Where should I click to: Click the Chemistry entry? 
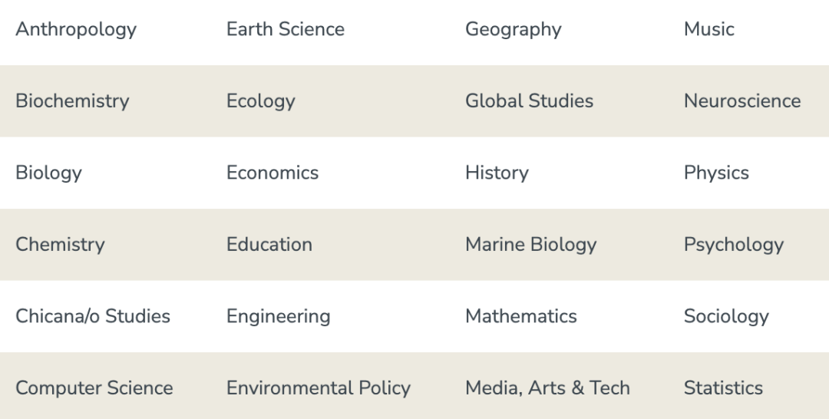tap(60, 245)
